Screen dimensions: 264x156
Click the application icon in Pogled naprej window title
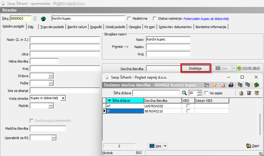coord(107,77)
